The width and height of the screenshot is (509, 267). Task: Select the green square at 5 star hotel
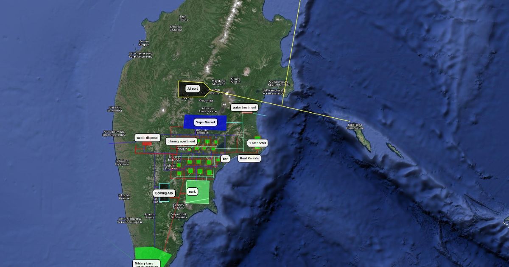[x=257, y=138]
